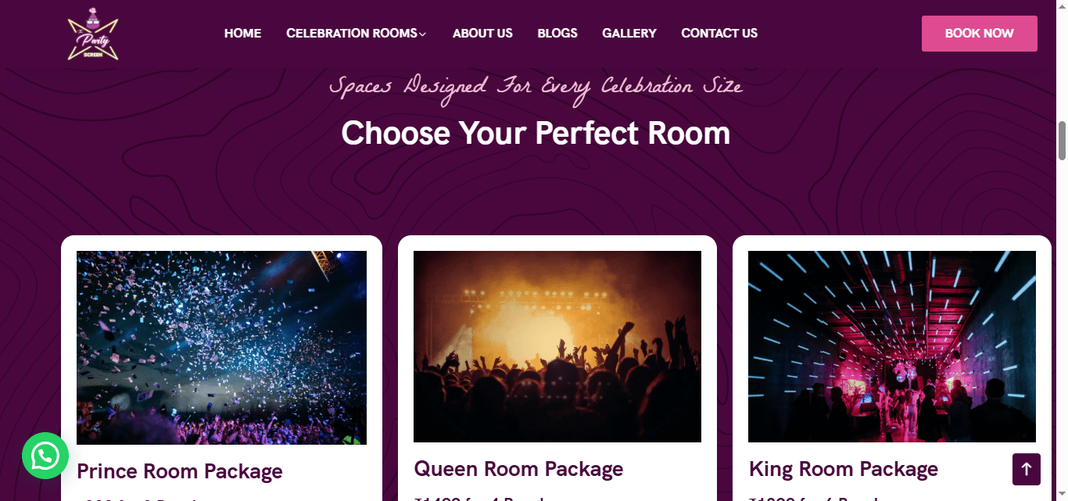Click the Queen Room concert crowd image

coord(557,346)
